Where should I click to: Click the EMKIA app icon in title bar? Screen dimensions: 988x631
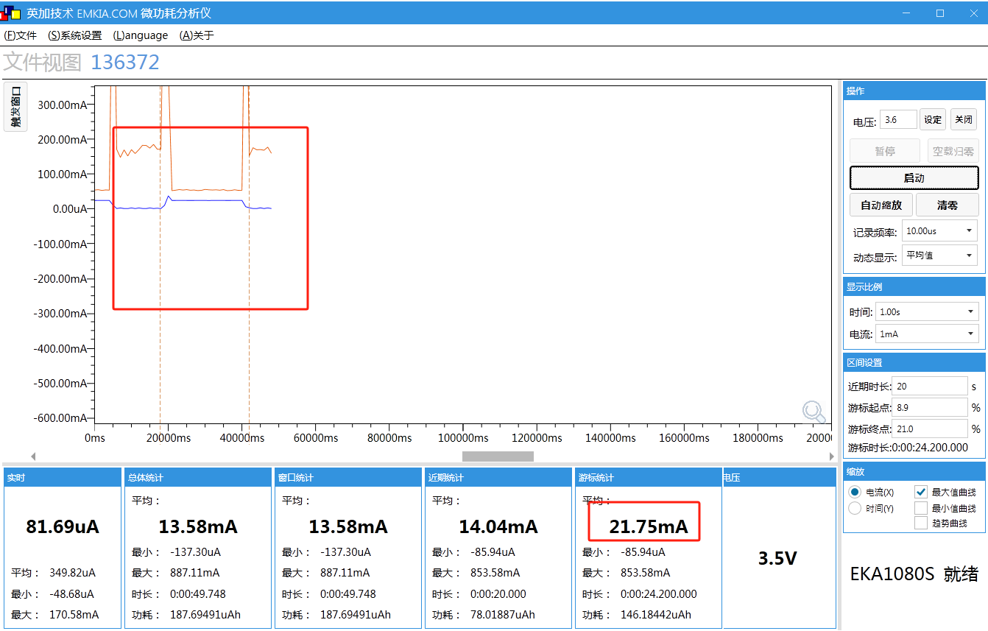[10, 13]
